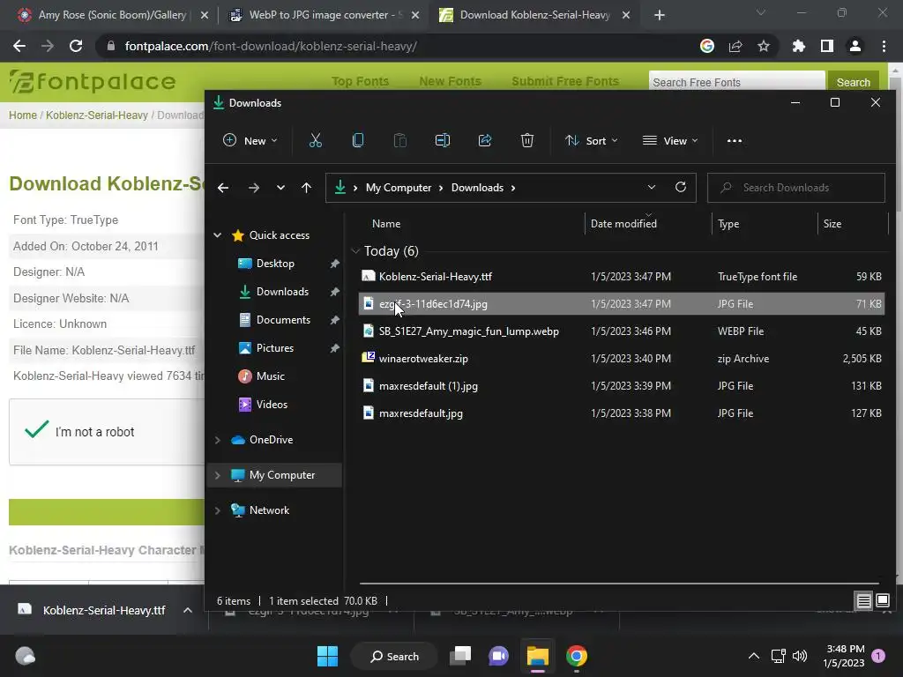Screen dimensions: 903x677
Task: Show hidden system tray icons
Action: 753,656
